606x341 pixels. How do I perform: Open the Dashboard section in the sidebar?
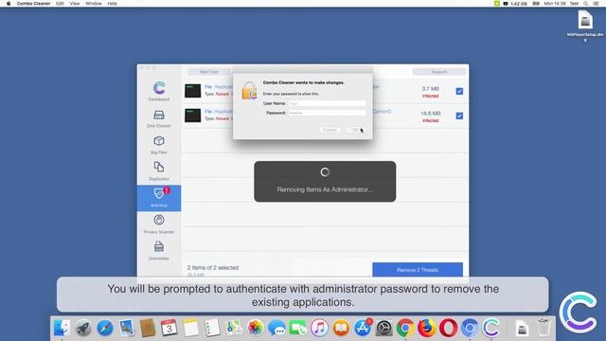click(x=159, y=91)
